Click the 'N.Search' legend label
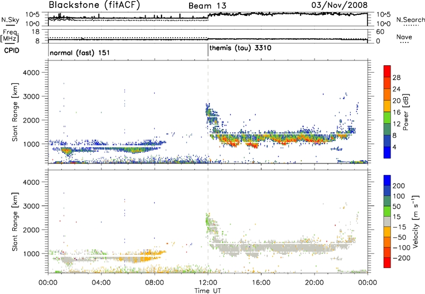 coord(411,20)
